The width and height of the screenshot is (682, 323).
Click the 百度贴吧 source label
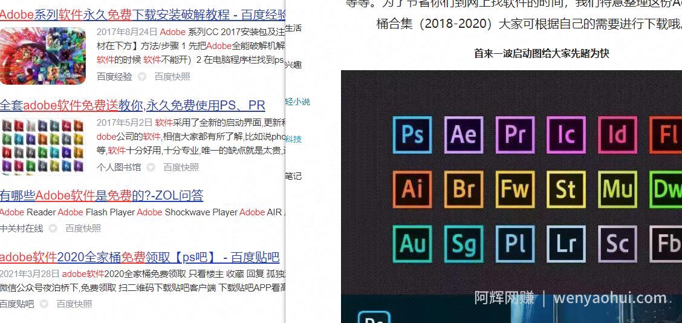[x=17, y=304]
